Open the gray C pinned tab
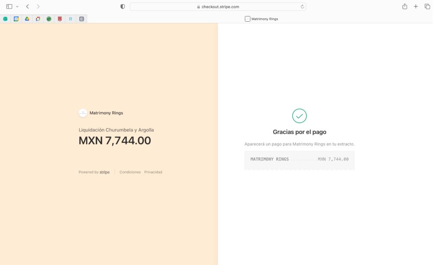 81,19
